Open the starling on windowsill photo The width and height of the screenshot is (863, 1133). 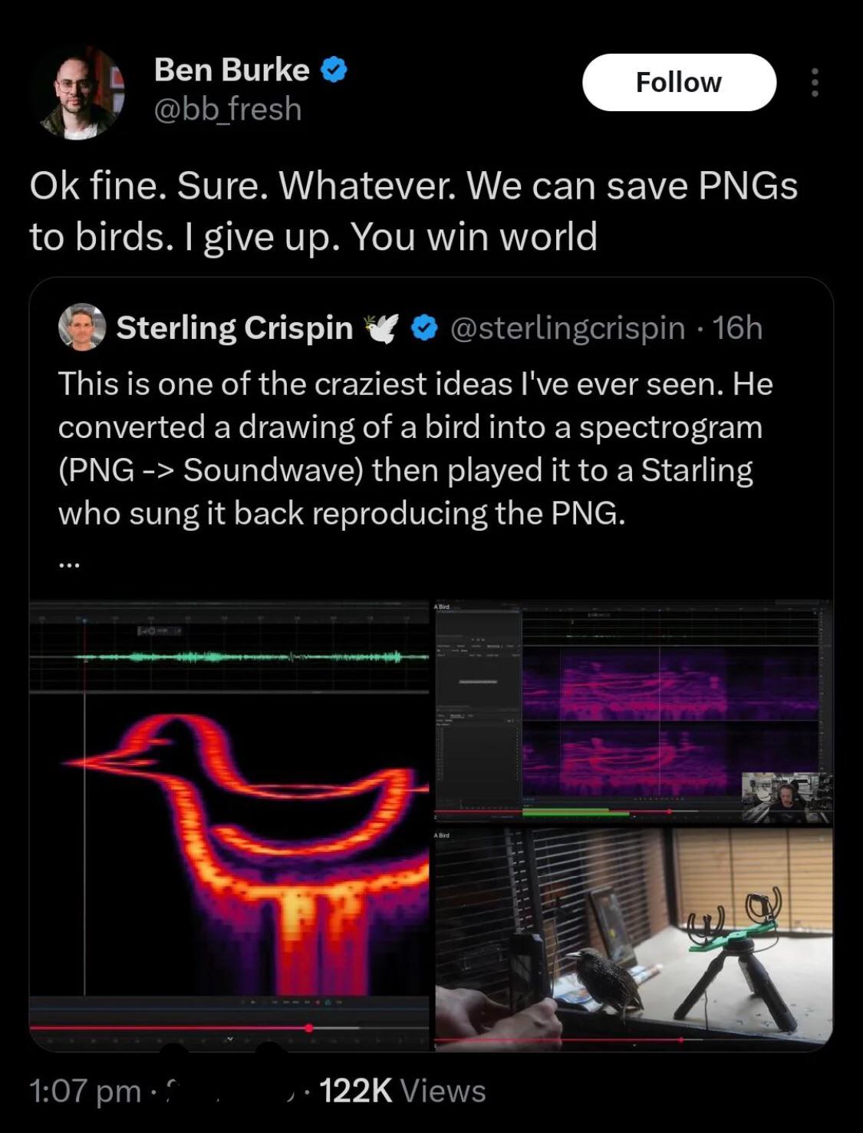[x=633, y=937]
